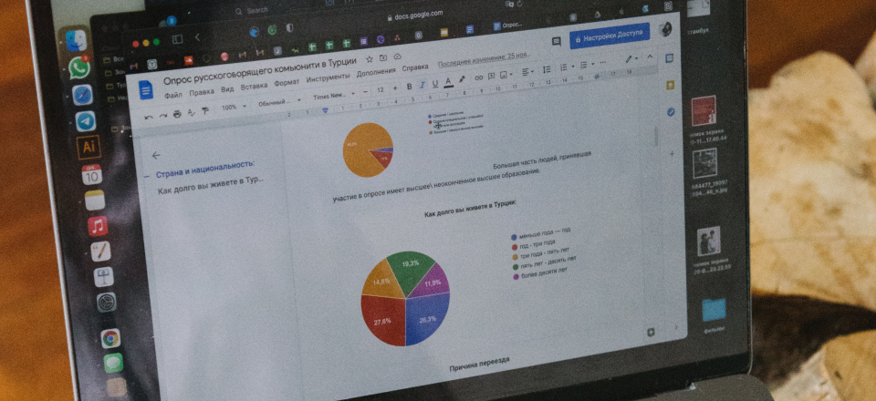Image resolution: width=876 pixels, height=401 pixels.
Task: Hide the menus with the up chevron
Action: coord(649,57)
